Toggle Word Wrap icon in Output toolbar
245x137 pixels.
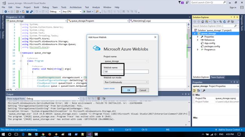pos(104,98)
